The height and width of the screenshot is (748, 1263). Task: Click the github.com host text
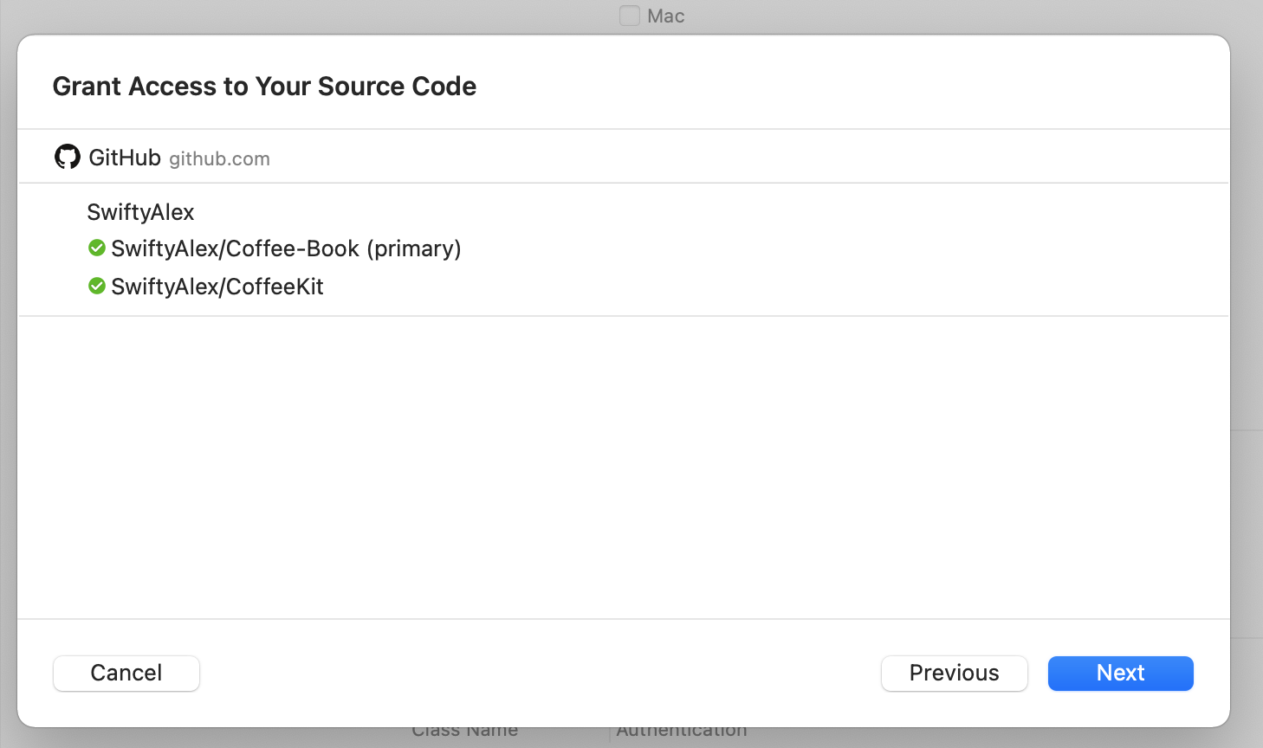[x=219, y=159]
